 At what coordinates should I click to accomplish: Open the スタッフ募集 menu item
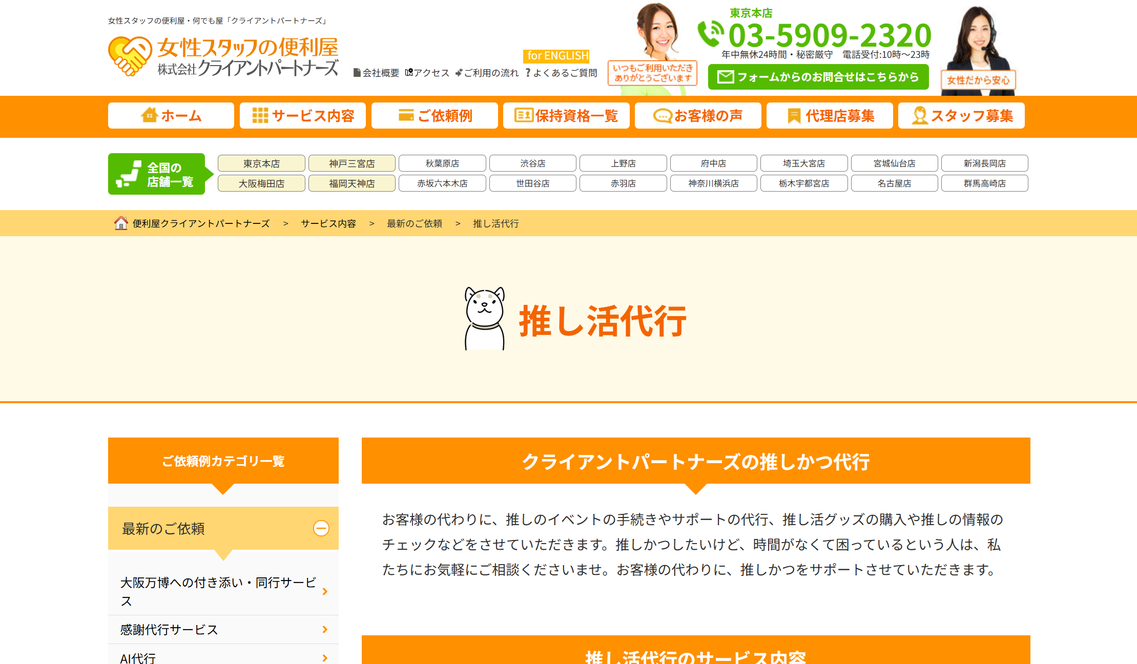click(961, 115)
